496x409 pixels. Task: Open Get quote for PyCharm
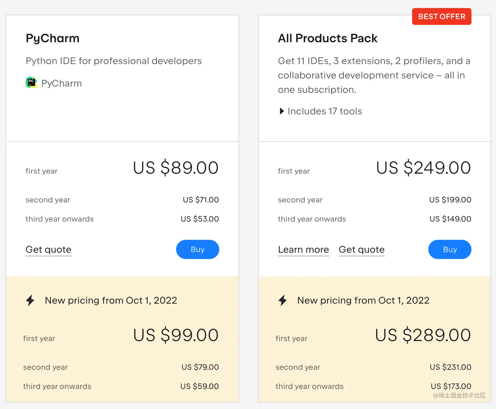coord(49,250)
